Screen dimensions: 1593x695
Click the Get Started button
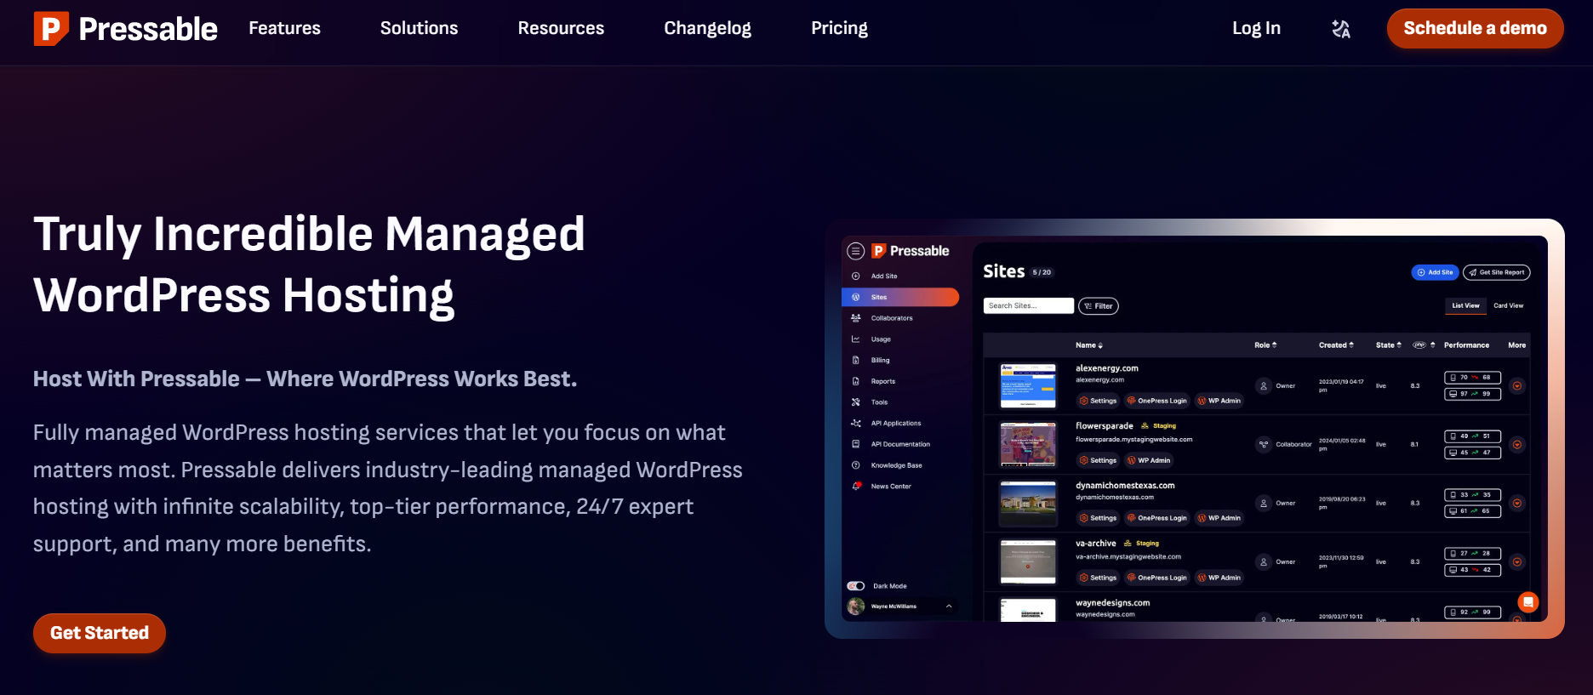(x=100, y=633)
